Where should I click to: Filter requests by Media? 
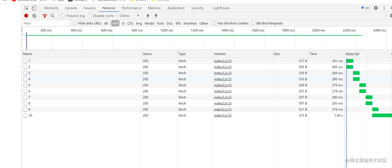click(x=149, y=23)
